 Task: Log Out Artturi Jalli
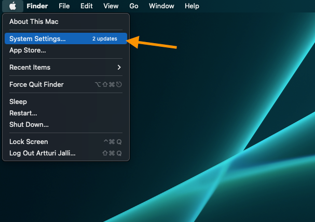pyautogui.click(x=66, y=153)
